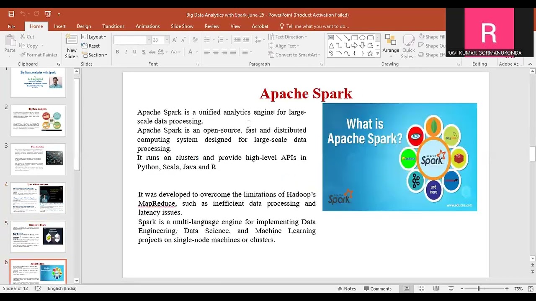Open the Character Spacing AV dropdown

click(163, 52)
